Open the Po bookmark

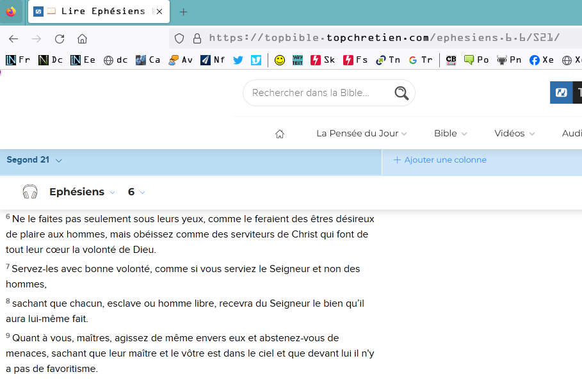click(476, 60)
